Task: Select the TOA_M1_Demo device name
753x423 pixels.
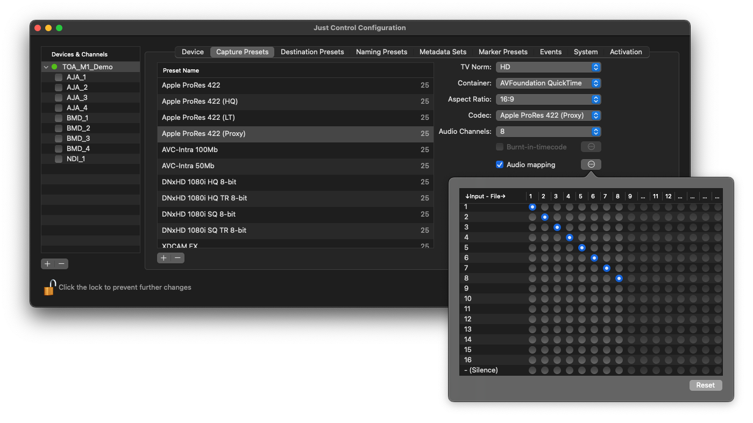Action: tap(87, 67)
